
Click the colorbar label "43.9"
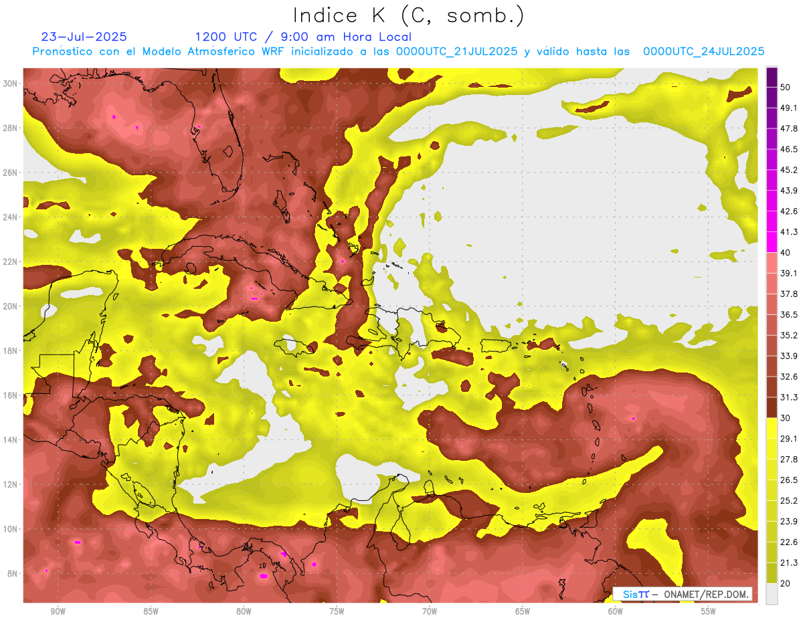pos(788,191)
